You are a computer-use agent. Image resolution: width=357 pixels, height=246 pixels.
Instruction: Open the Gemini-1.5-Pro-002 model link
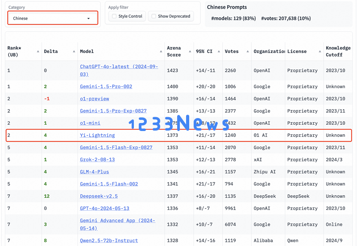click(x=106, y=86)
